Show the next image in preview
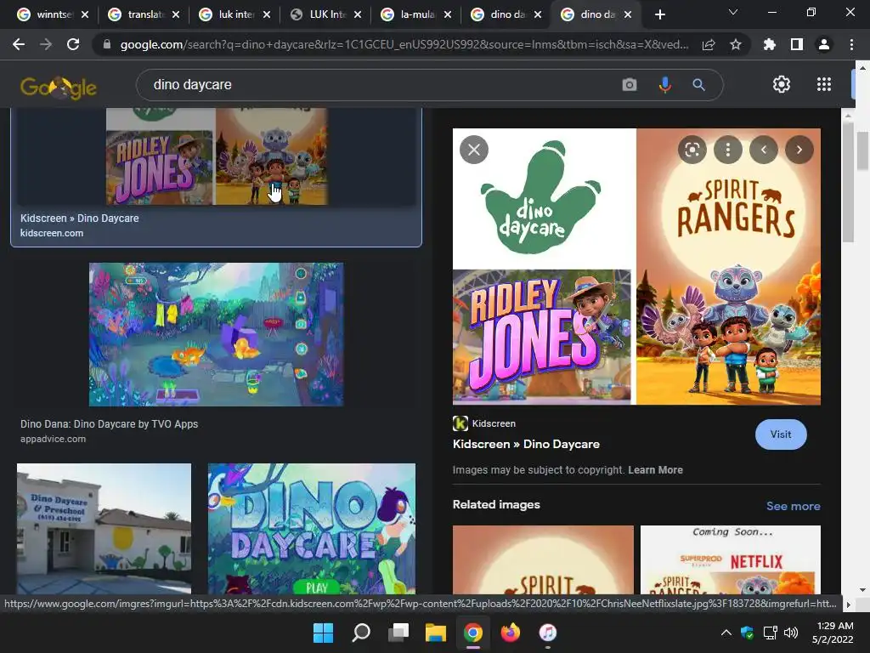The image size is (870, 653). click(x=799, y=150)
